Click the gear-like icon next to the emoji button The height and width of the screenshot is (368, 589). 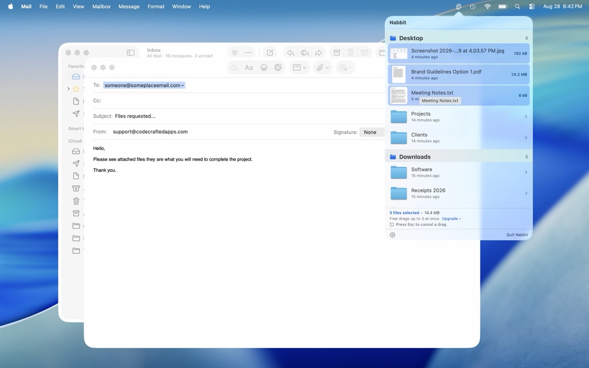pos(278,68)
